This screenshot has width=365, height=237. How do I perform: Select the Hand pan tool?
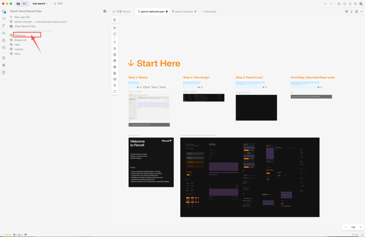point(115,61)
